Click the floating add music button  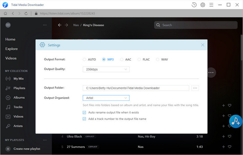pyautogui.click(x=236, y=121)
